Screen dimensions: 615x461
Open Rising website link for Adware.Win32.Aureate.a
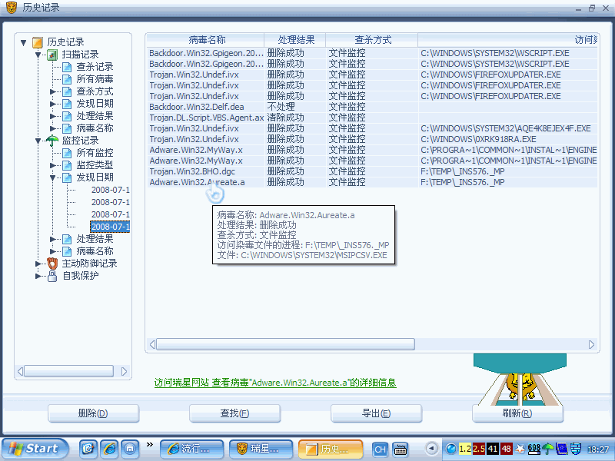275,383
